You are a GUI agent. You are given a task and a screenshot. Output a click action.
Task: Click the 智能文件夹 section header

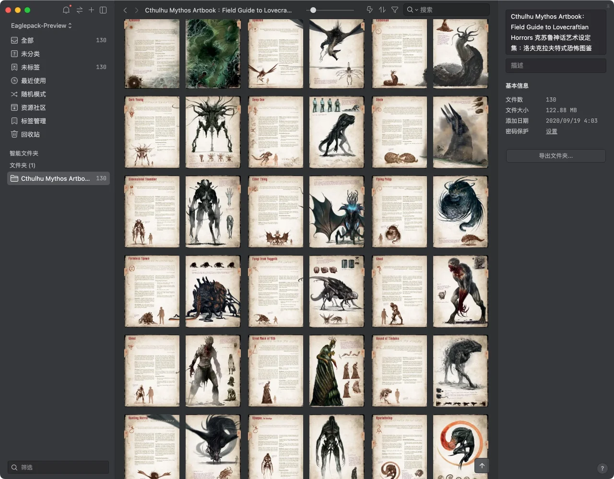[x=24, y=153]
